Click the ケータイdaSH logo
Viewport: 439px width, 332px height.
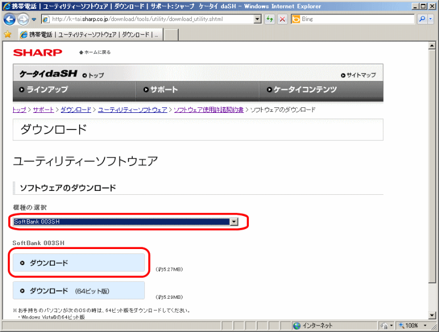[x=48, y=74]
